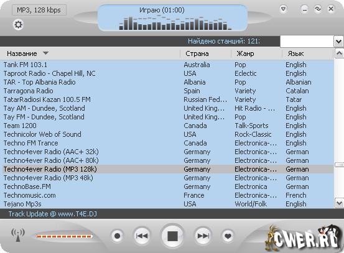Click the record button
This screenshot has width=344, height=253.
click(118, 236)
